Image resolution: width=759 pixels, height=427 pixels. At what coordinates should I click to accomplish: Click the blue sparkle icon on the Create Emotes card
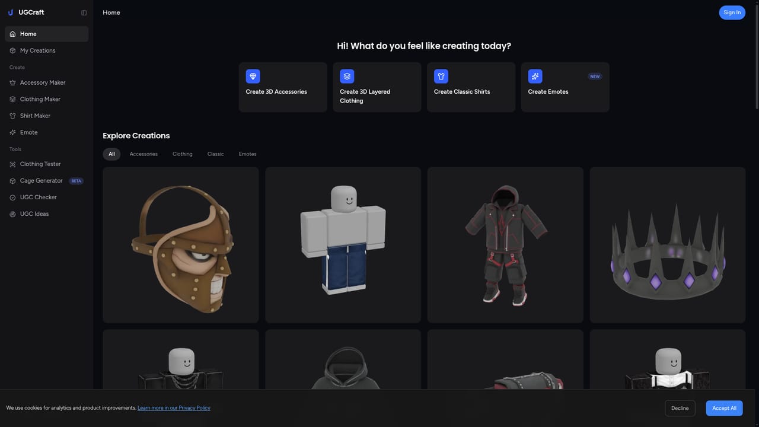tap(535, 76)
